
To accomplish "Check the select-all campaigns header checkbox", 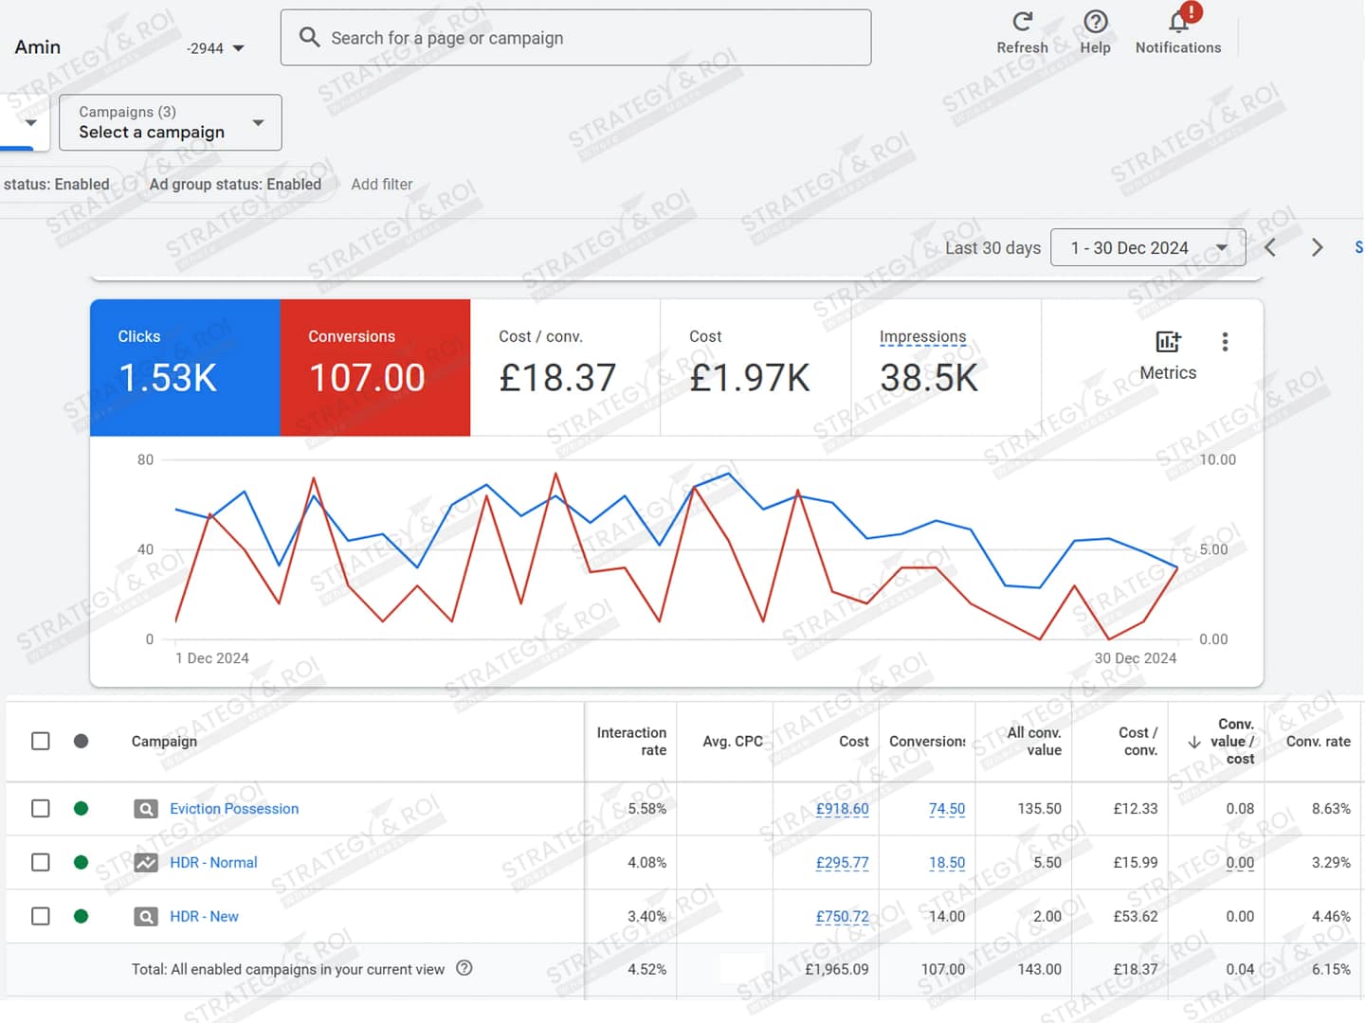I will click(x=41, y=741).
